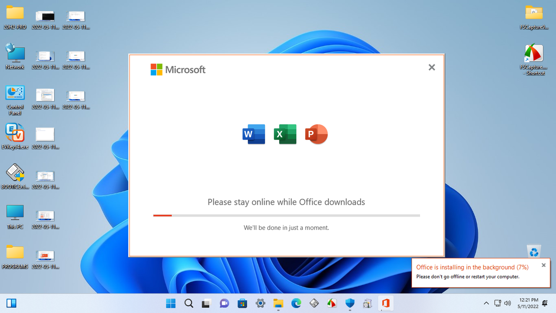Select screenshot file beside EVKey64.exe icon
The width and height of the screenshot is (556, 313).
tap(45, 137)
